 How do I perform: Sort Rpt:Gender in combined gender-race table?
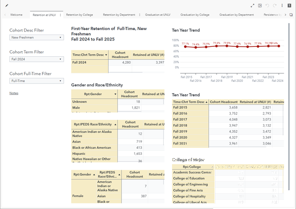point(84,174)
